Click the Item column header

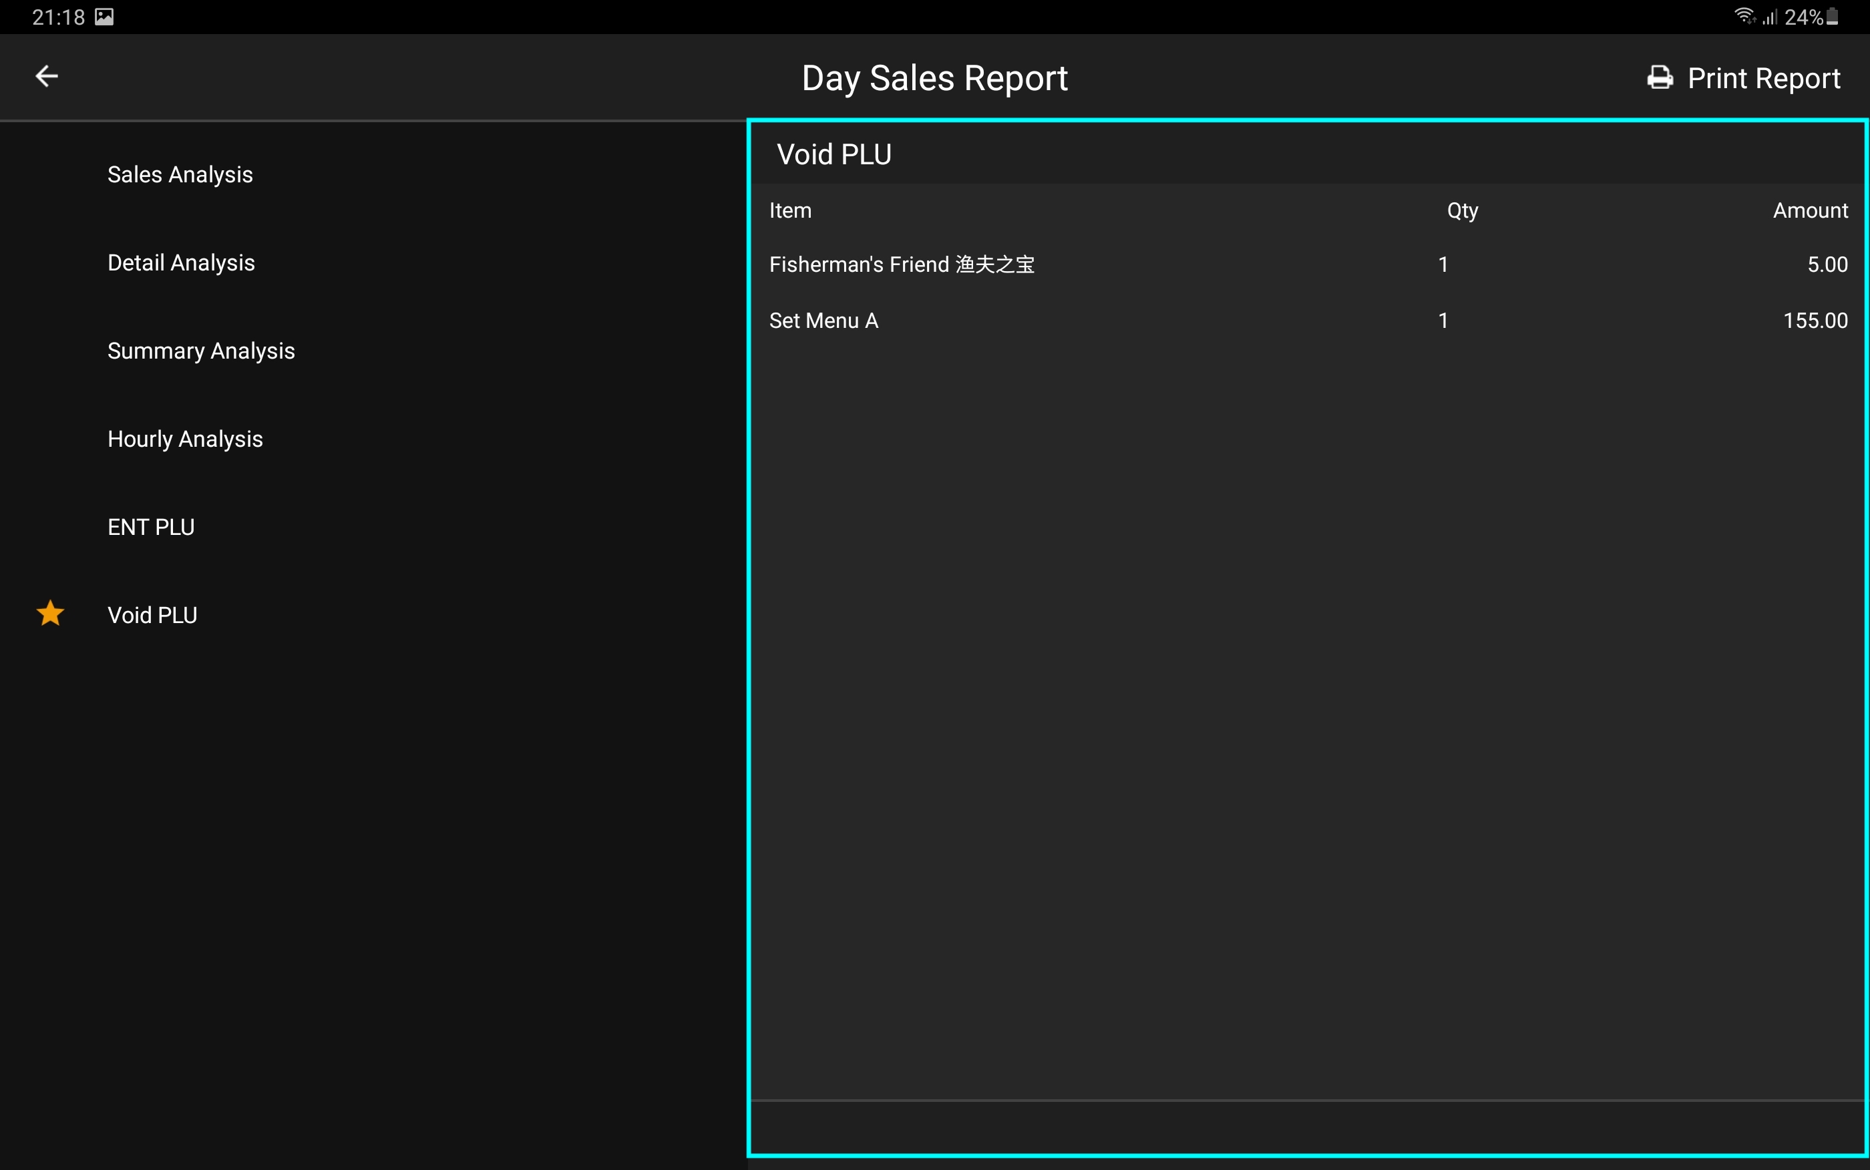tap(790, 210)
